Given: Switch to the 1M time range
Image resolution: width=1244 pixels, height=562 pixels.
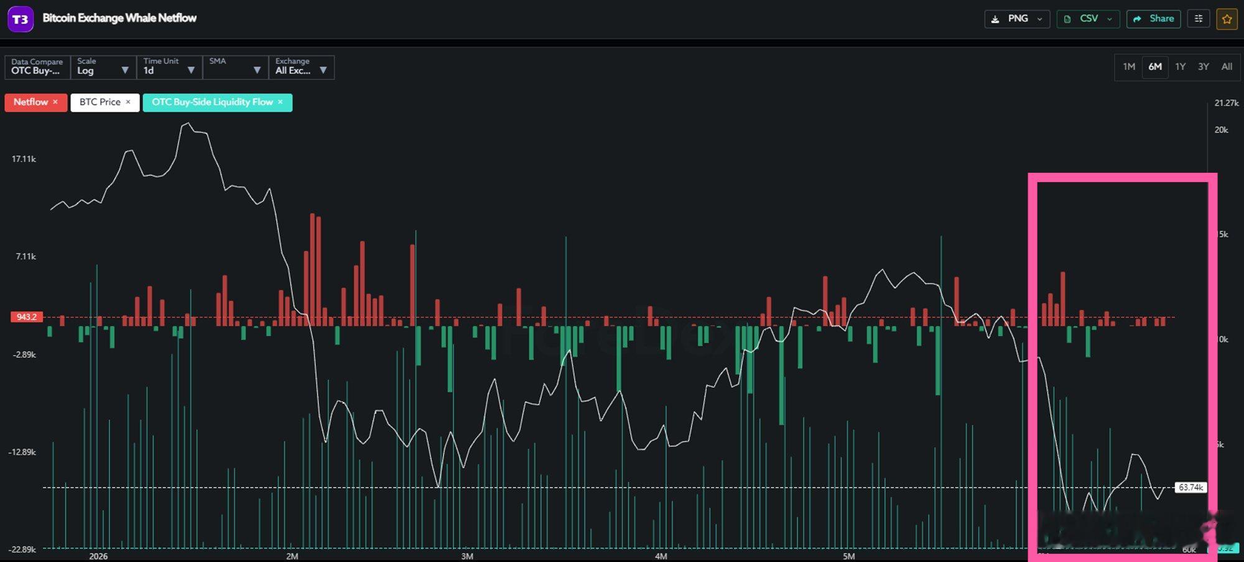Looking at the screenshot, I should (1129, 67).
